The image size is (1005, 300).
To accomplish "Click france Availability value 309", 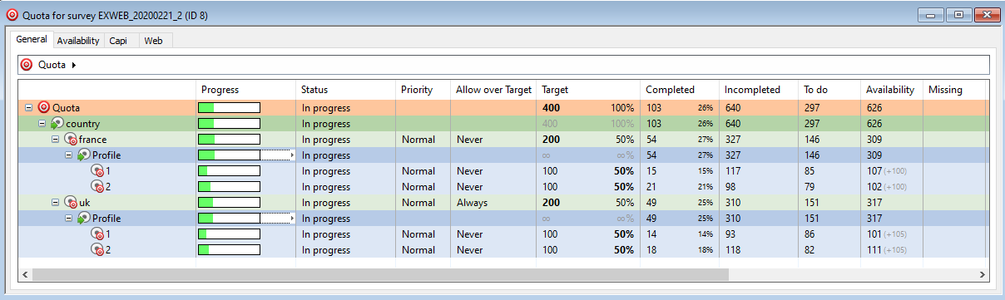I will pos(875,140).
